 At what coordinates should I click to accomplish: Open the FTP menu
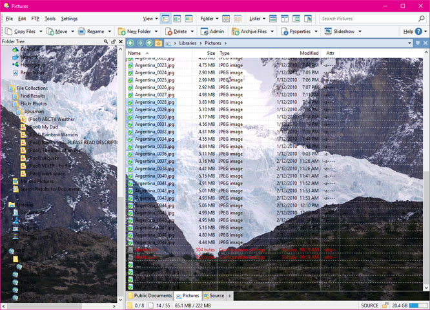(35, 19)
